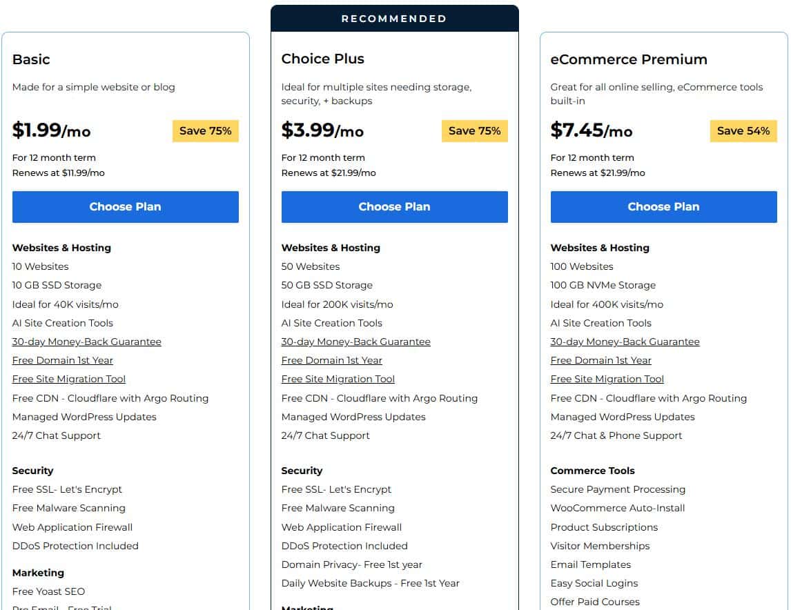This screenshot has height=610, width=791.
Task: Open eCommerce Premium 30-day Money-Back Guarantee link
Action: [x=625, y=342]
